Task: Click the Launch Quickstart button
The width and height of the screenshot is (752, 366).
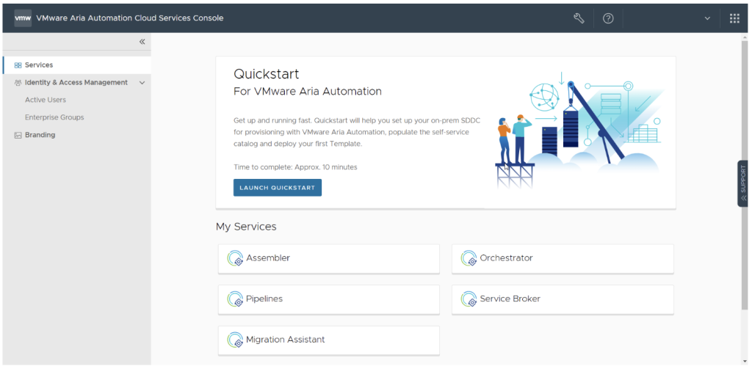Action: tap(277, 188)
